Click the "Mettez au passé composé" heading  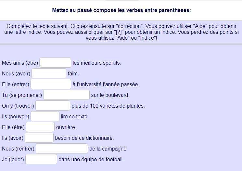tap(121, 10)
